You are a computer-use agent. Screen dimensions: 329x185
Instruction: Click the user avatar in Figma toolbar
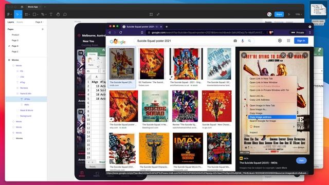(x=269, y=14)
